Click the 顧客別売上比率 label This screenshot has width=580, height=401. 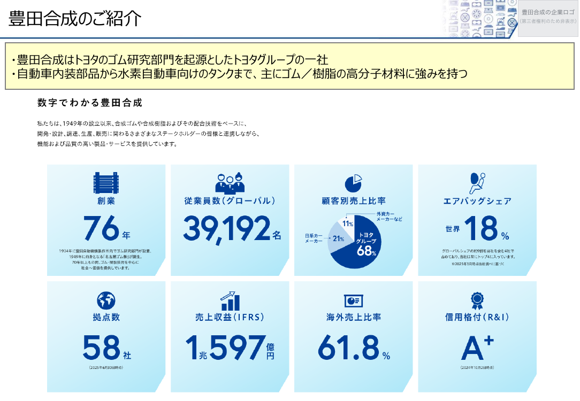tap(354, 201)
